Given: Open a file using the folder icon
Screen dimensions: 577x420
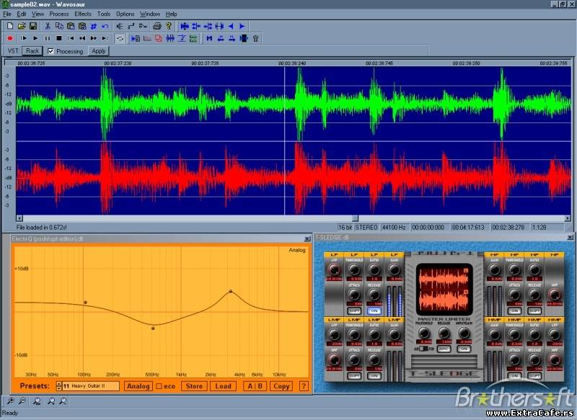Looking at the screenshot, I should click(22, 26).
